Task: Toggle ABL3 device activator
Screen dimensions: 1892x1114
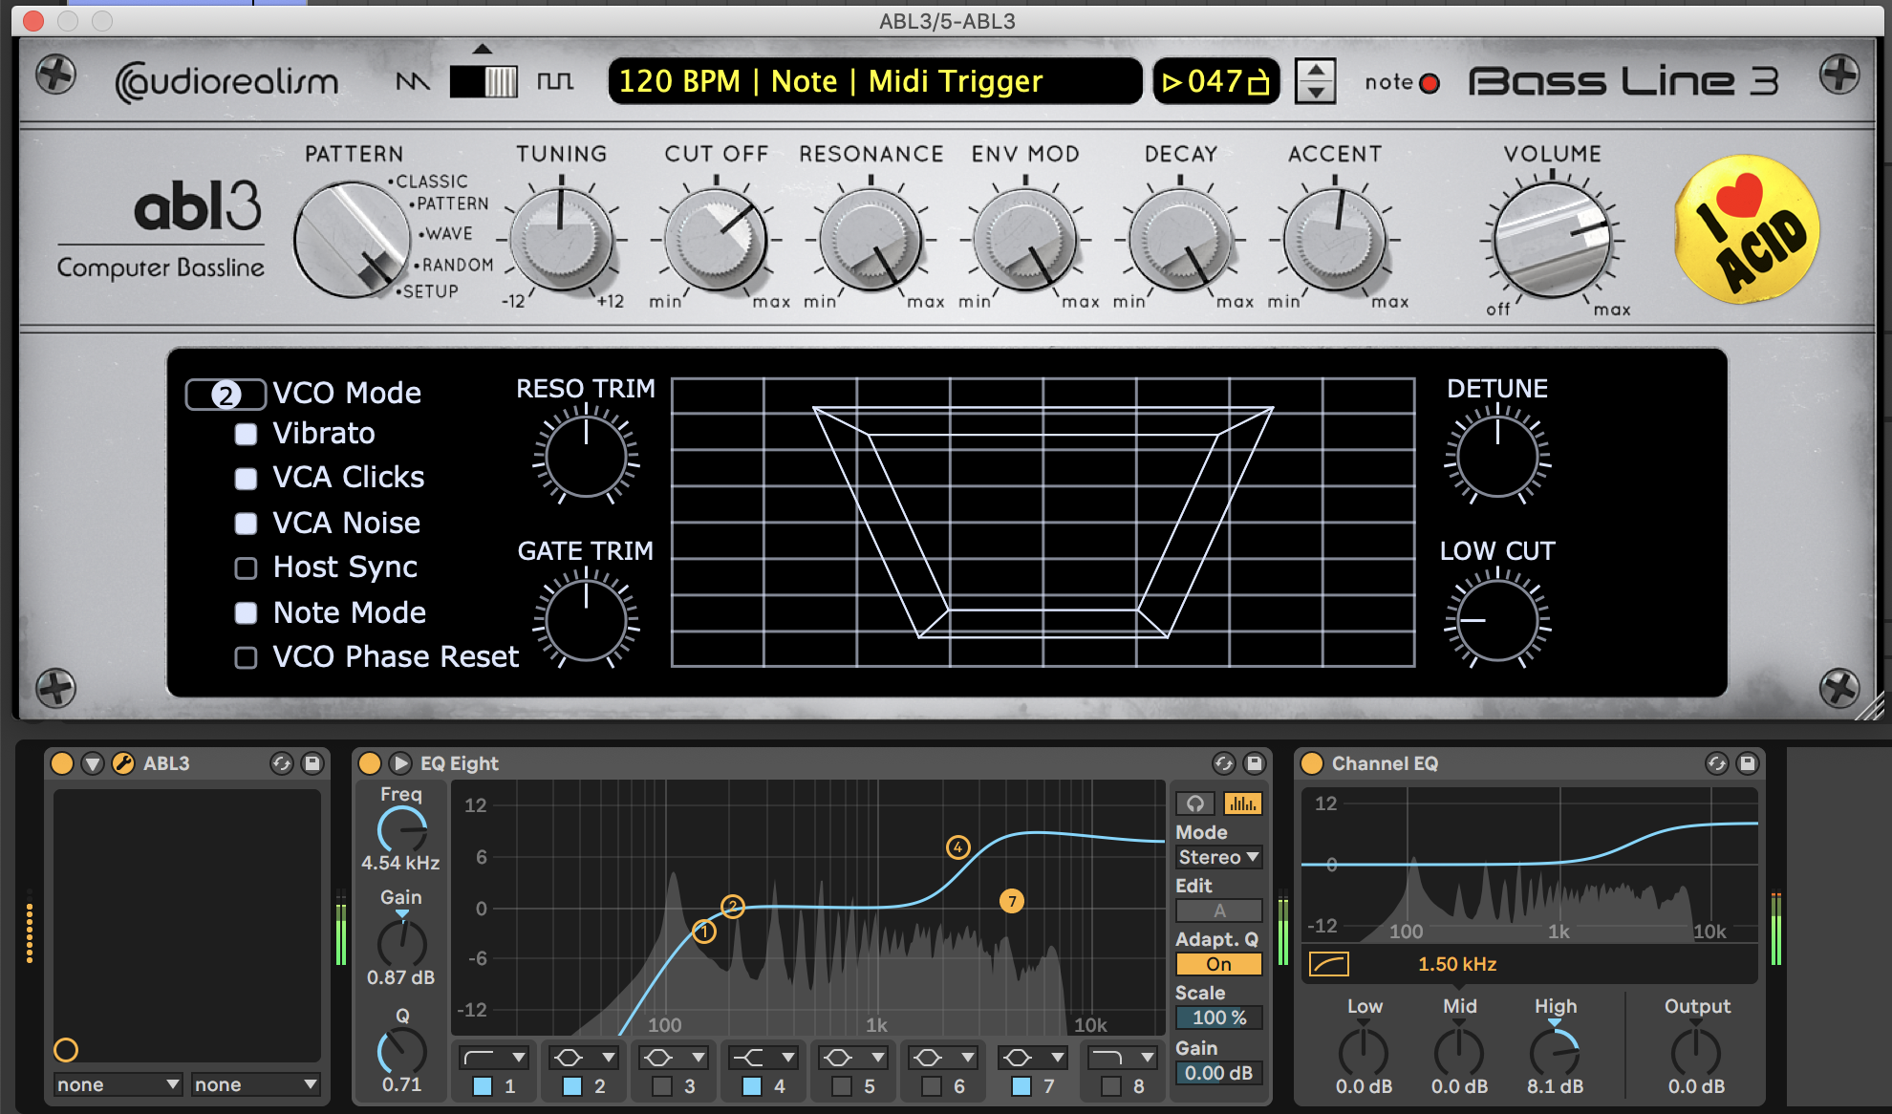Action: click(x=62, y=763)
